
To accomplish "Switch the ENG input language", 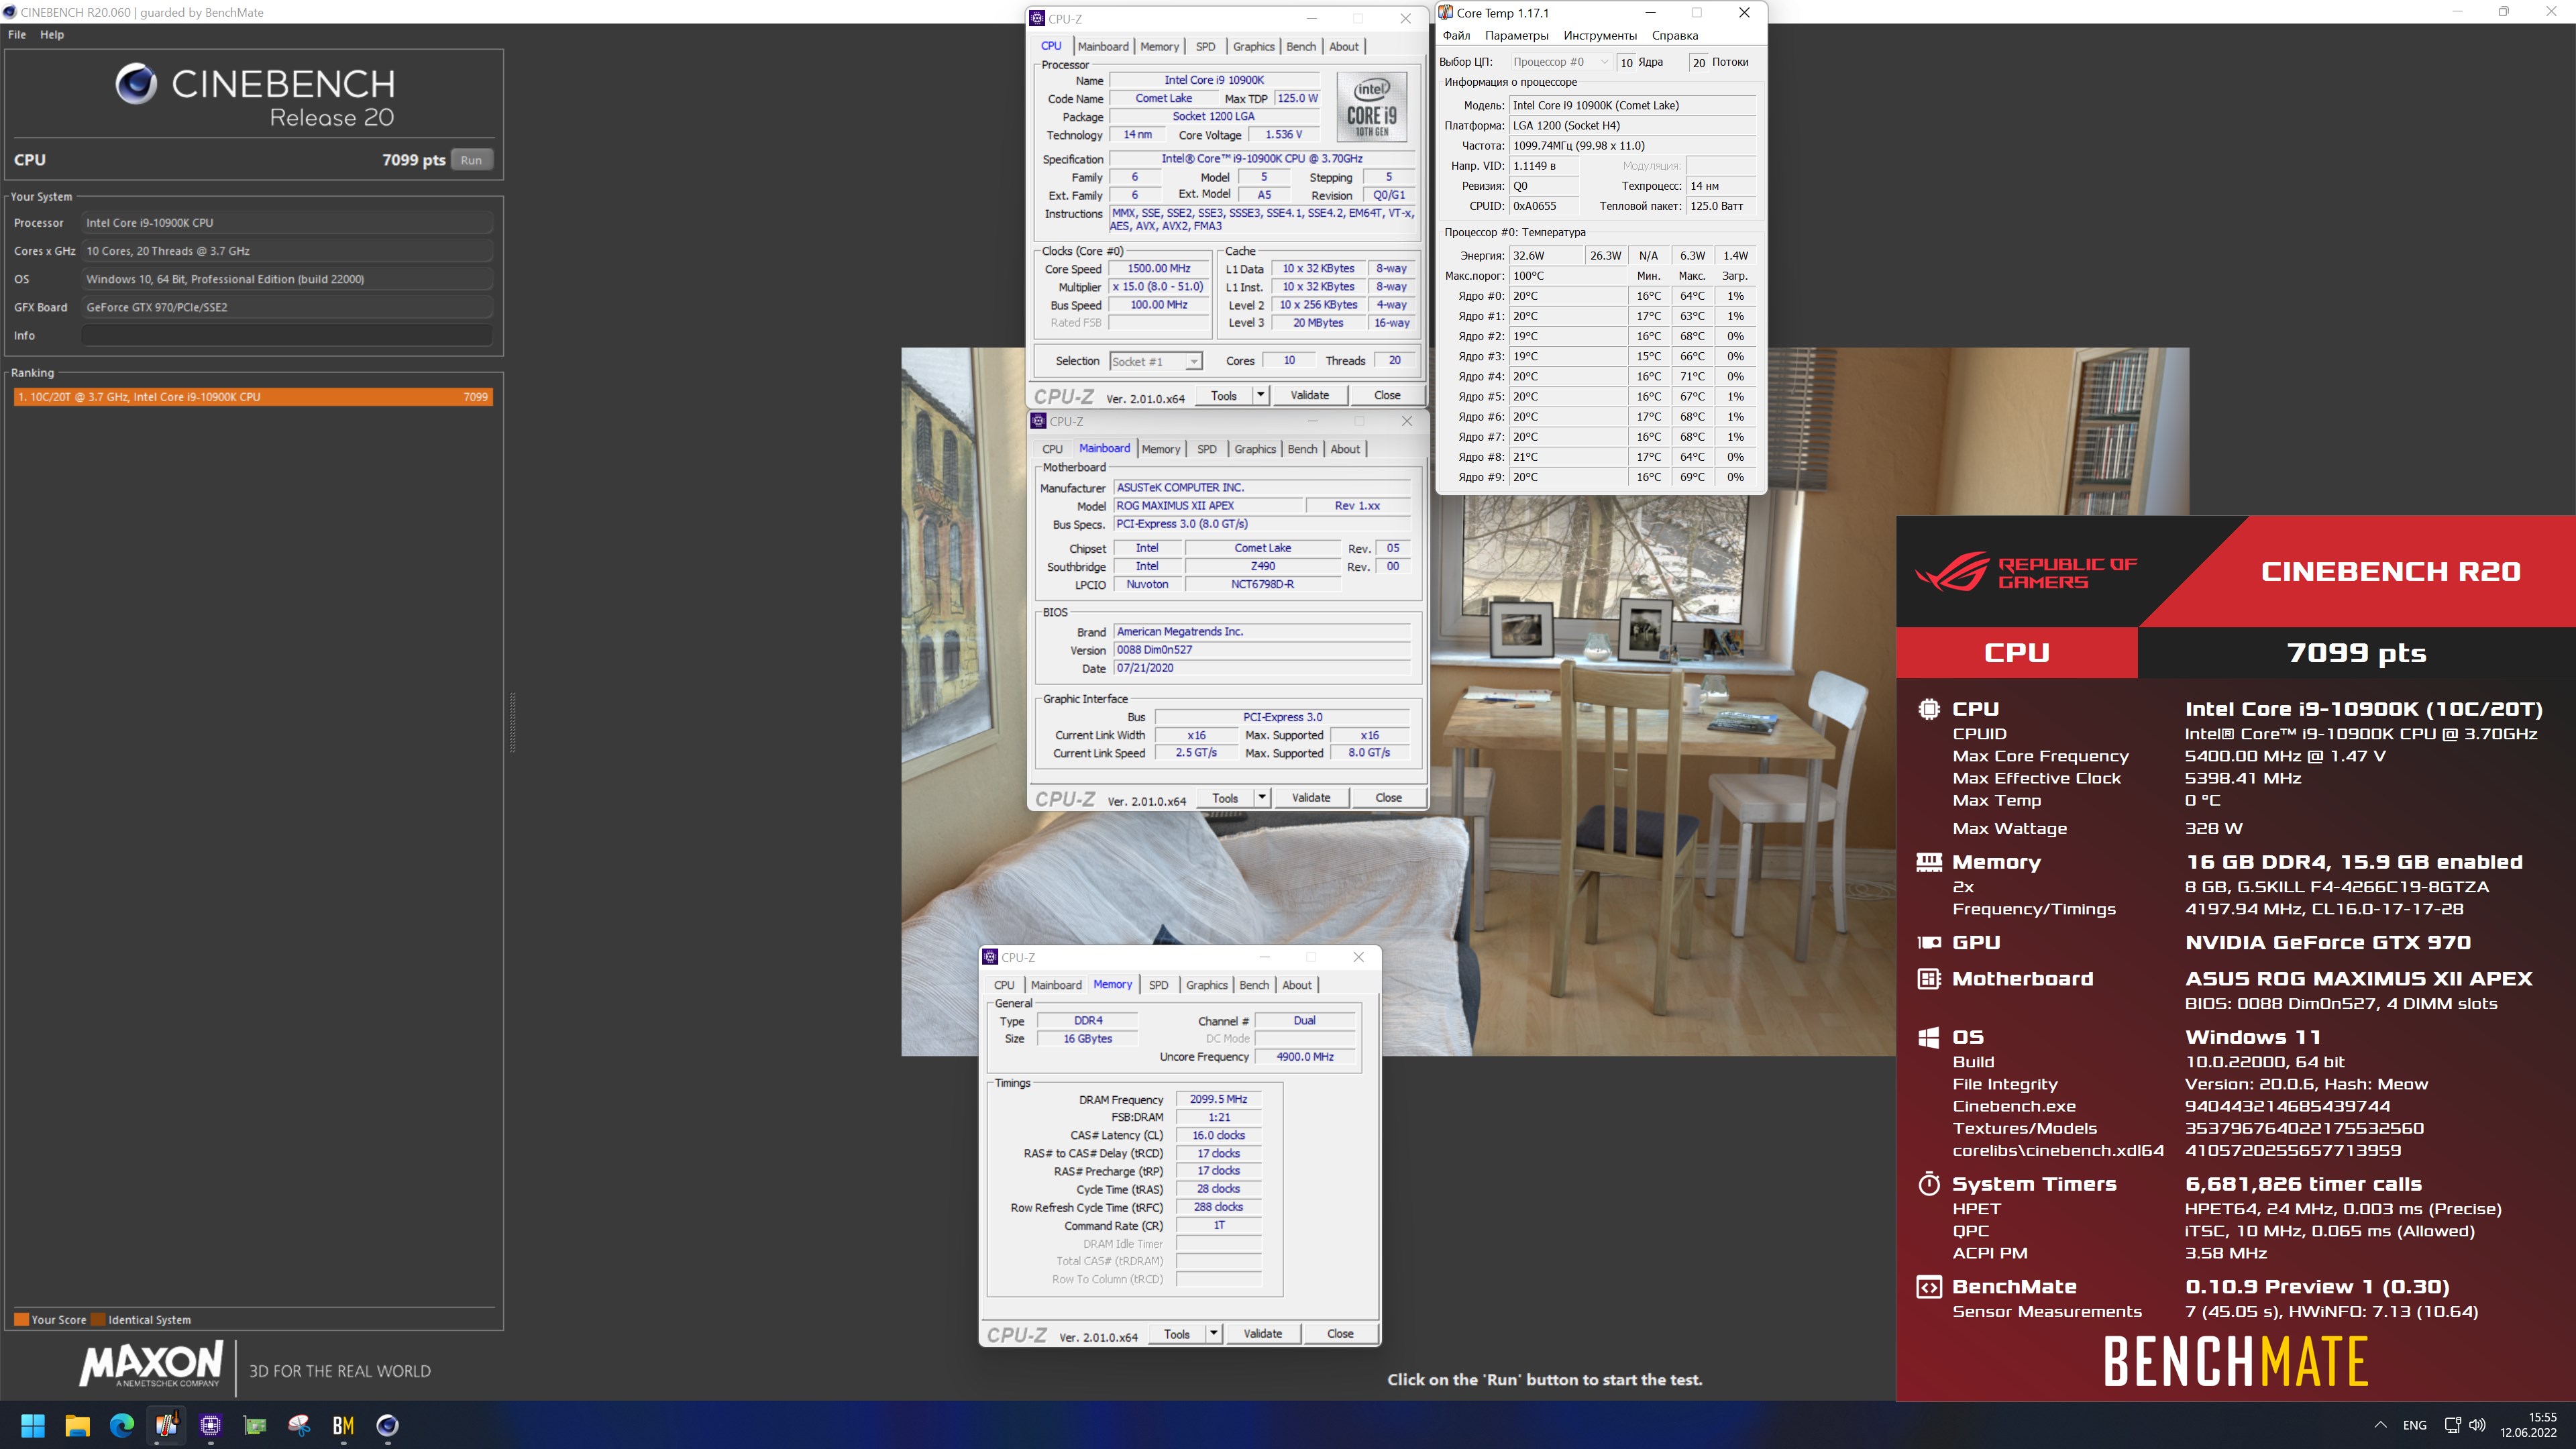I will [2414, 1425].
